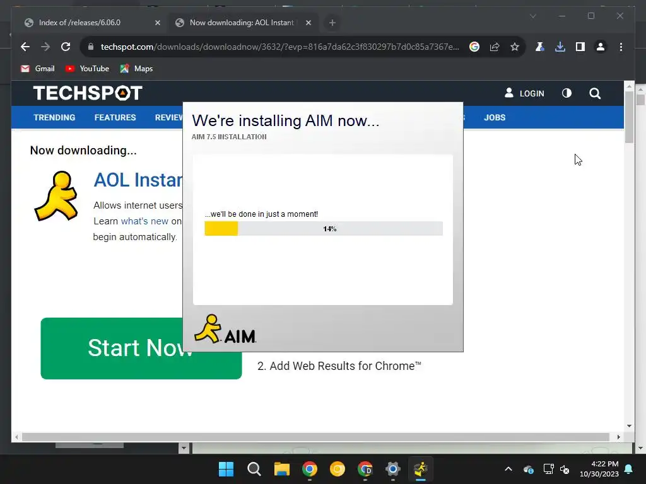Image resolution: width=646 pixels, height=484 pixels.
Task: Open Chrome from the taskbar
Action: coord(309,469)
